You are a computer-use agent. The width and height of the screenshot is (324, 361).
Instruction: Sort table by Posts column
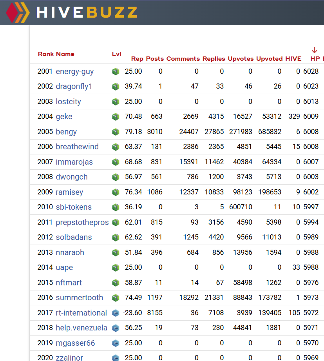point(155,59)
